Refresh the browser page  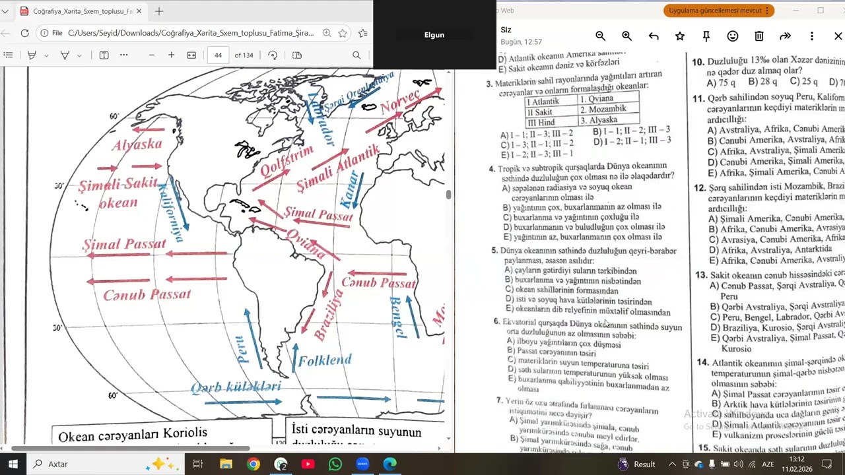click(x=24, y=33)
